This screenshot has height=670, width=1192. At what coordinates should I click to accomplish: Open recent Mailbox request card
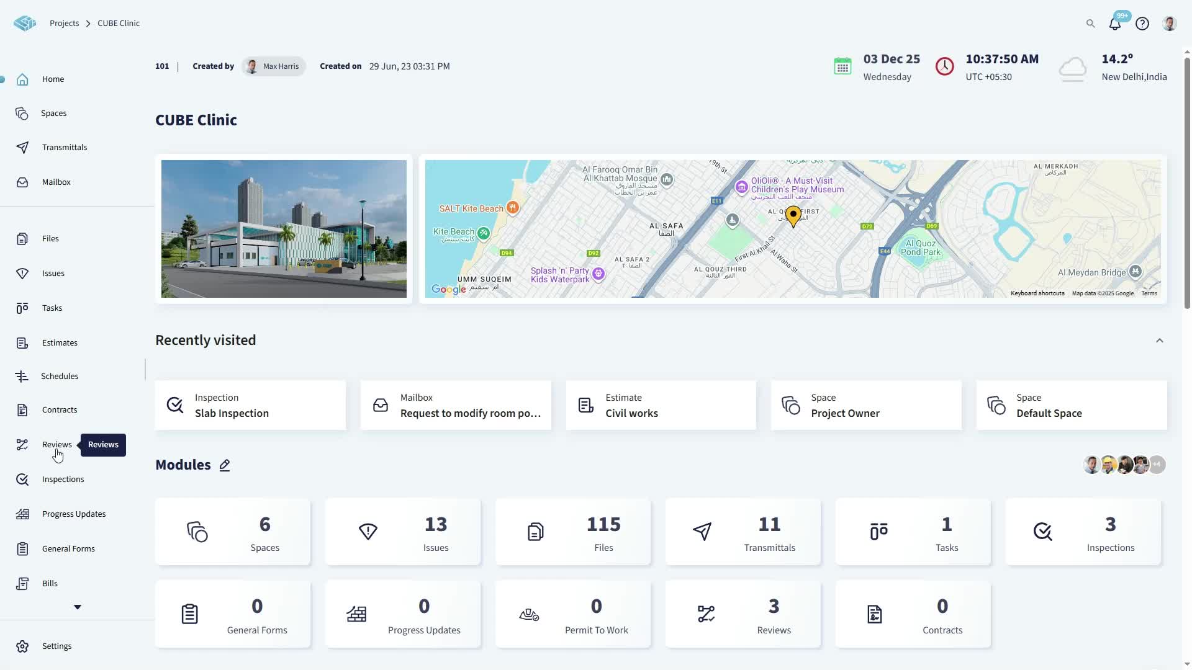pyautogui.click(x=456, y=406)
